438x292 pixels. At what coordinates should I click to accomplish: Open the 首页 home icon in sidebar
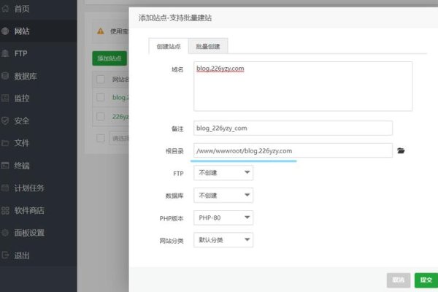[x=5, y=9]
